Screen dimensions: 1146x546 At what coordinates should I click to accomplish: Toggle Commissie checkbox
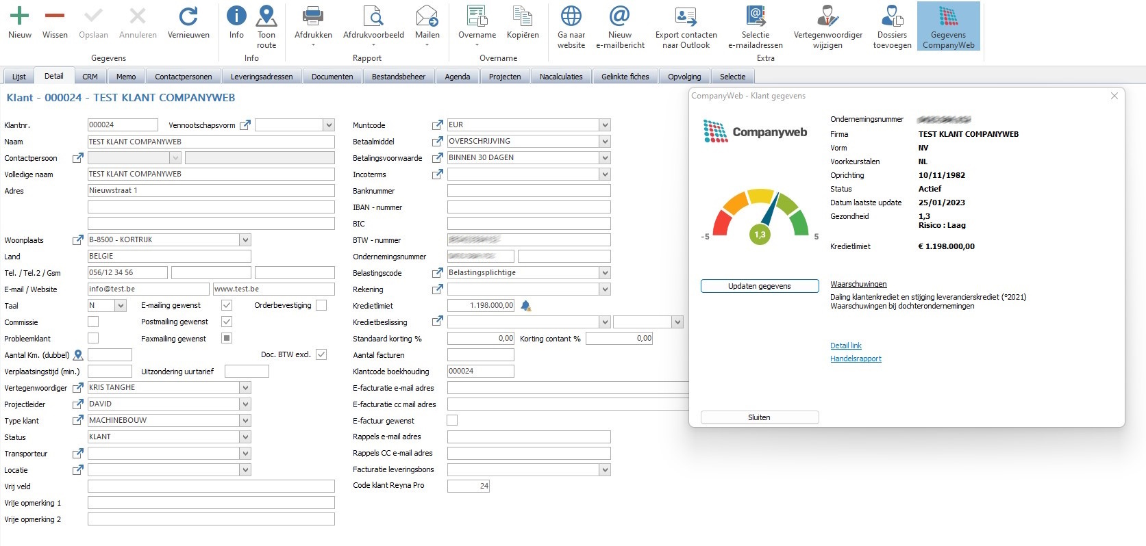coord(93,322)
